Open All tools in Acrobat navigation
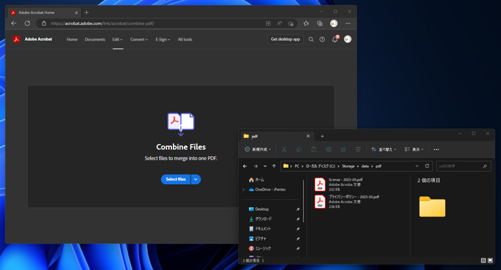Screen dimensions: 501x270 tap(185, 39)
